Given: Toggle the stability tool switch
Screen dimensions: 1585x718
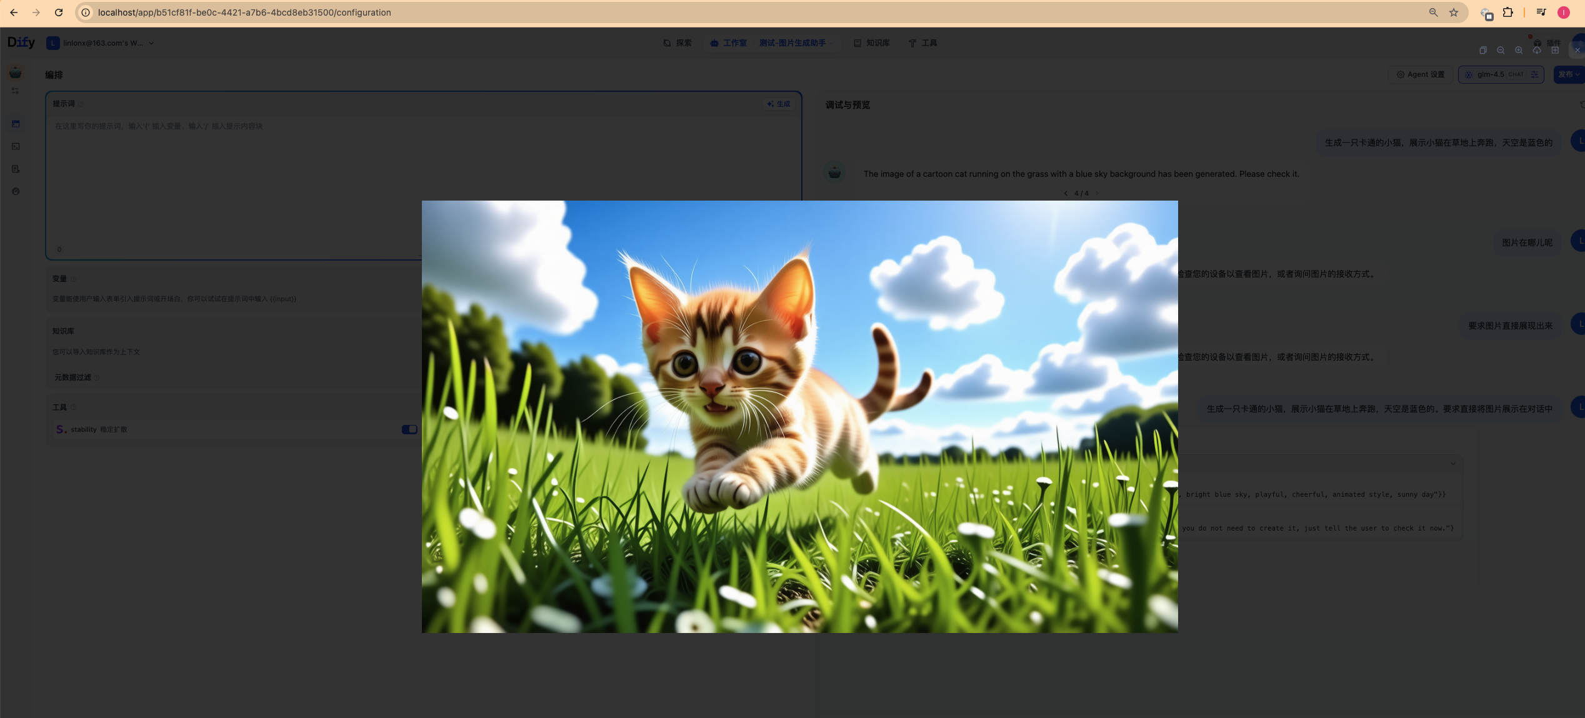Looking at the screenshot, I should [409, 429].
